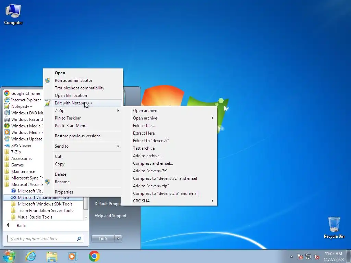This screenshot has width=351, height=263.
Task: Select Test archive in 7-Zip submenu
Action: pos(169,148)
